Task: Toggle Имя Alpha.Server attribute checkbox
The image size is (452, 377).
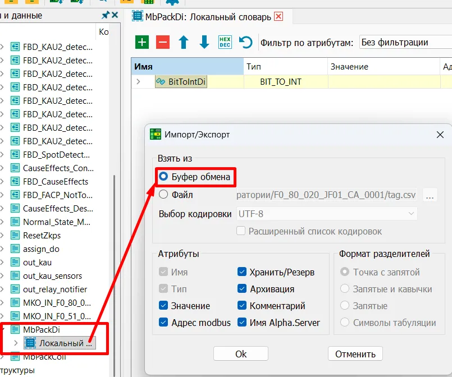Action: coord(242,322)
